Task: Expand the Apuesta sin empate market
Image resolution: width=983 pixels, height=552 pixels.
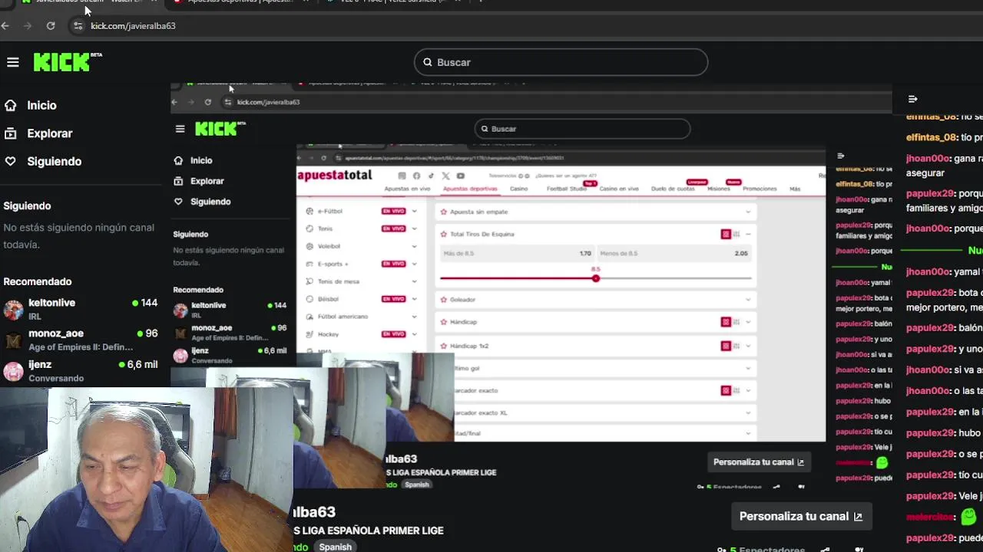Action: (748, 212)
